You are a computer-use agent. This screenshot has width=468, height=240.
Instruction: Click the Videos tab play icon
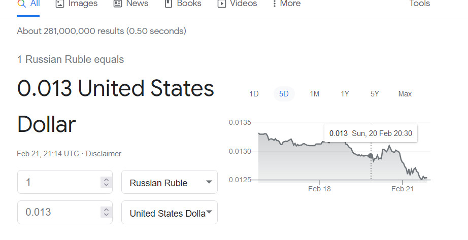(221, 4)
